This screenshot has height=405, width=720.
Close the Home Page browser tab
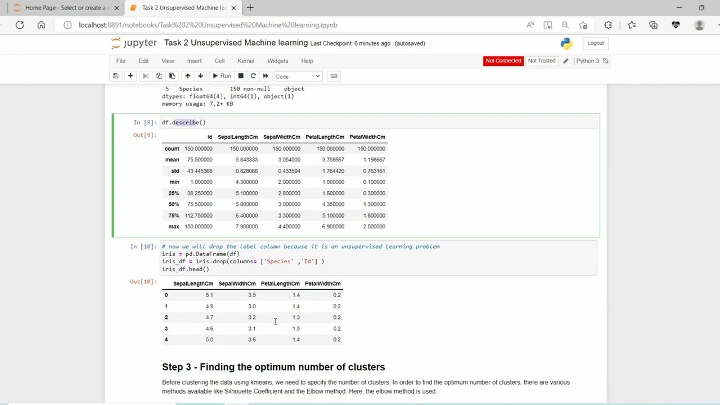coord(116,8)
